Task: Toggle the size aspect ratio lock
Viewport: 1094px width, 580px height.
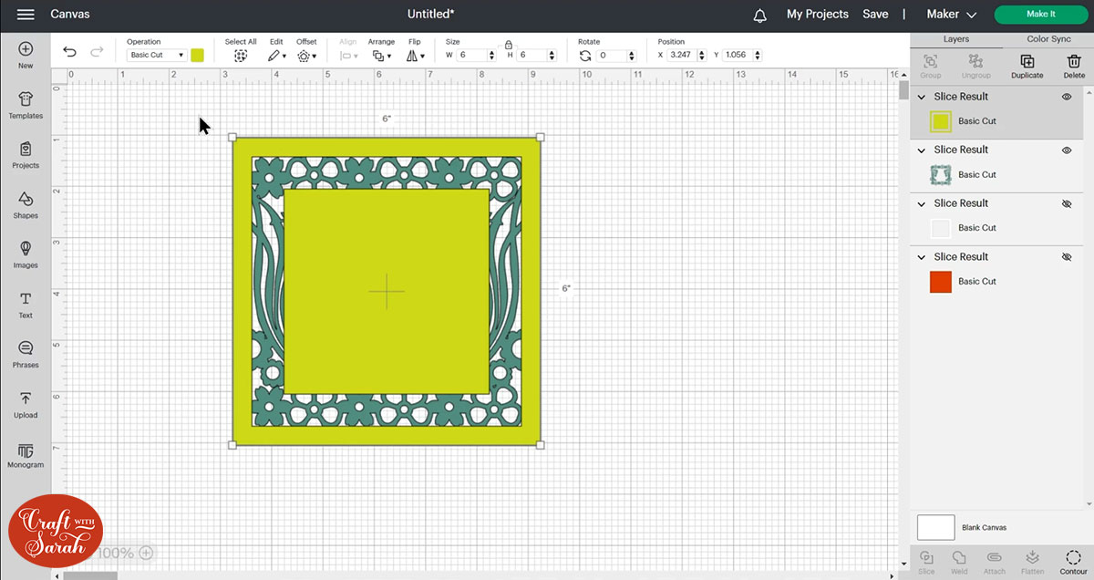Action: tap(509, 43)
